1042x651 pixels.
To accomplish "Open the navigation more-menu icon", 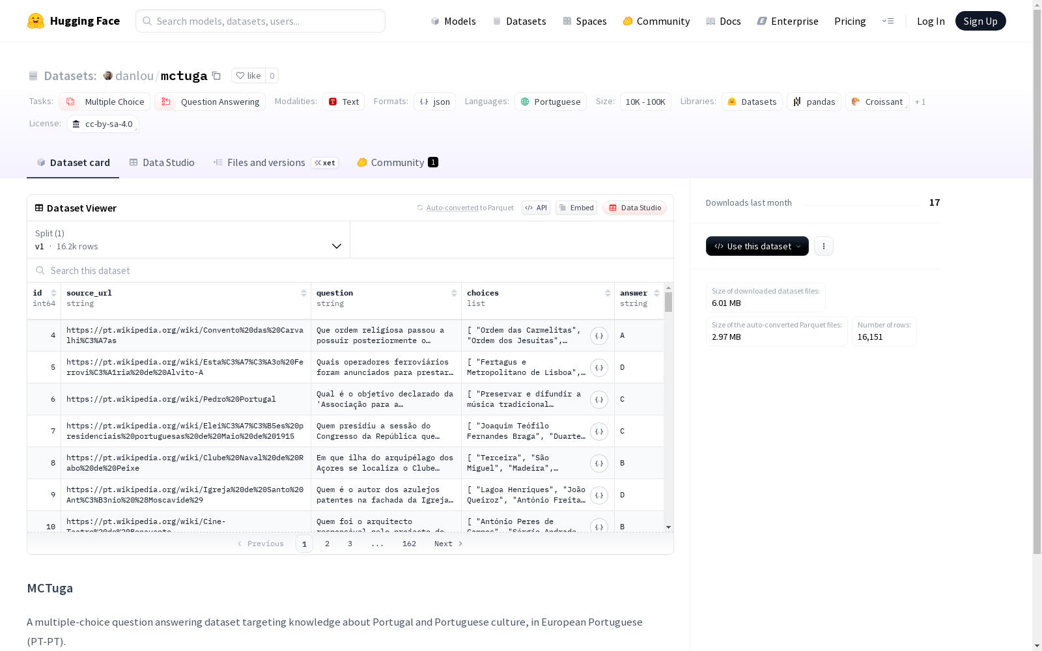I will pyautogui.click(x=888, y=21).
